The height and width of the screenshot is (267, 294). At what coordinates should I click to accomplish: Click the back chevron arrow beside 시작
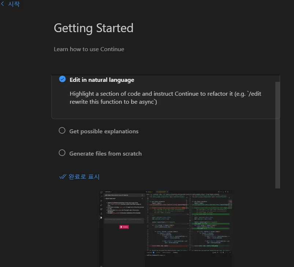pyautogui.click(x=3, y=4)
